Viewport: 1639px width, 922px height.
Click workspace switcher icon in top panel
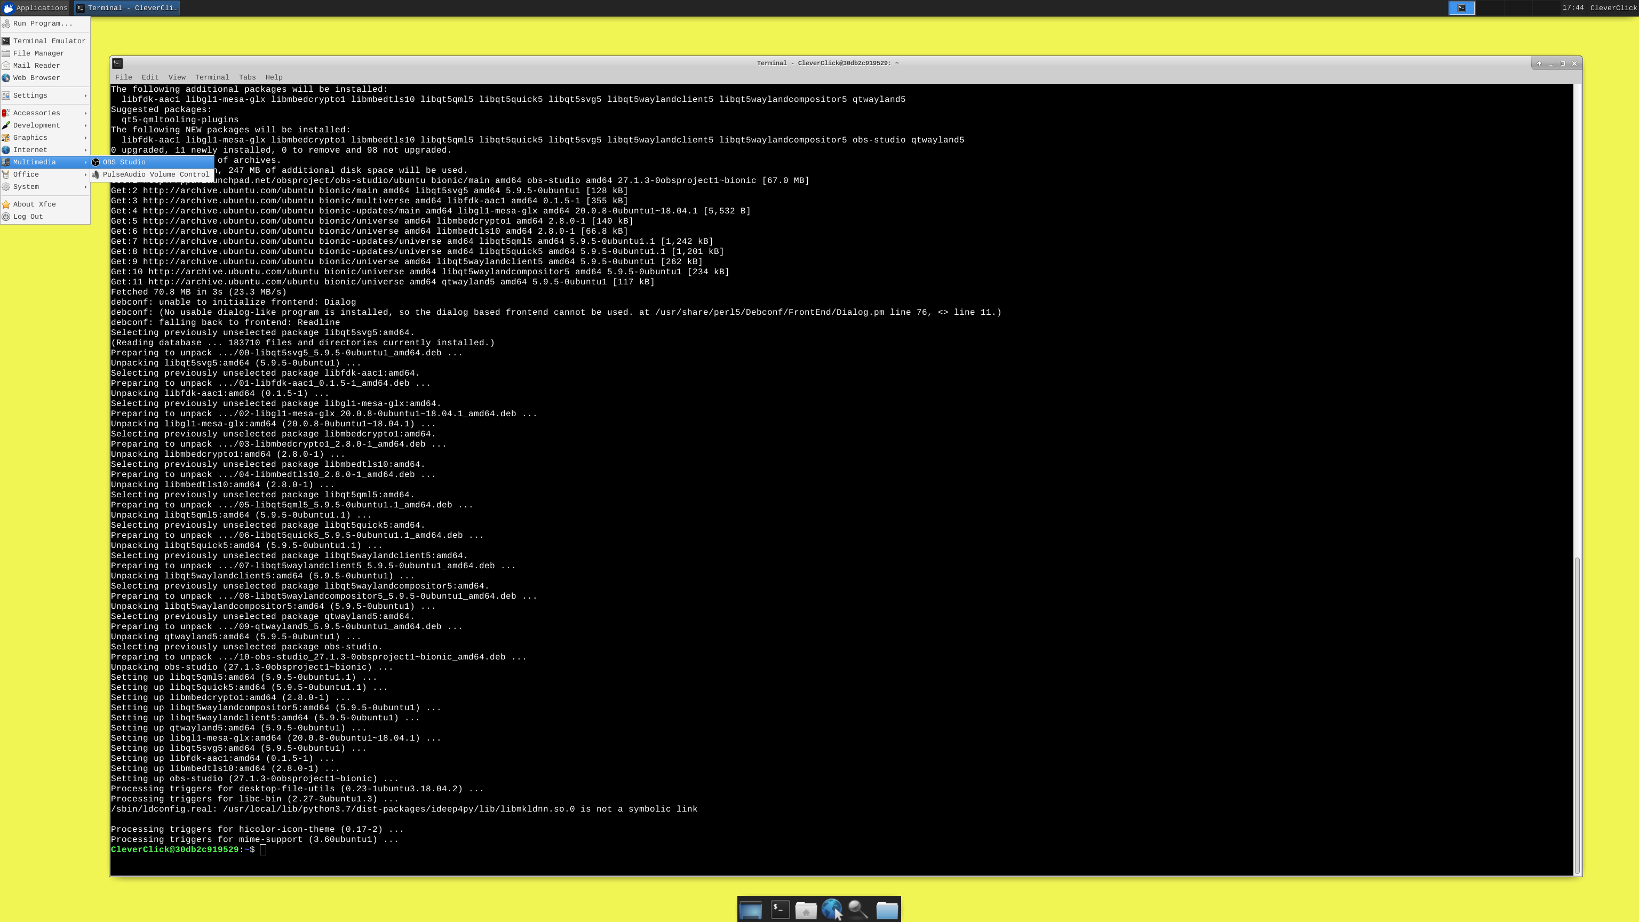(x=1461, y=9)
